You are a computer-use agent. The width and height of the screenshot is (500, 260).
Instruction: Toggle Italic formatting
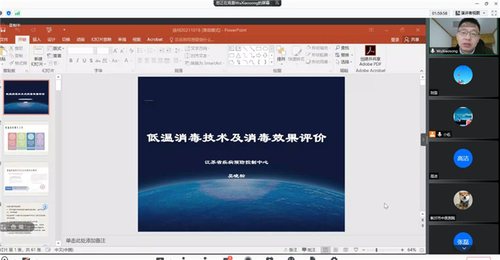click(x=78, y=60)
